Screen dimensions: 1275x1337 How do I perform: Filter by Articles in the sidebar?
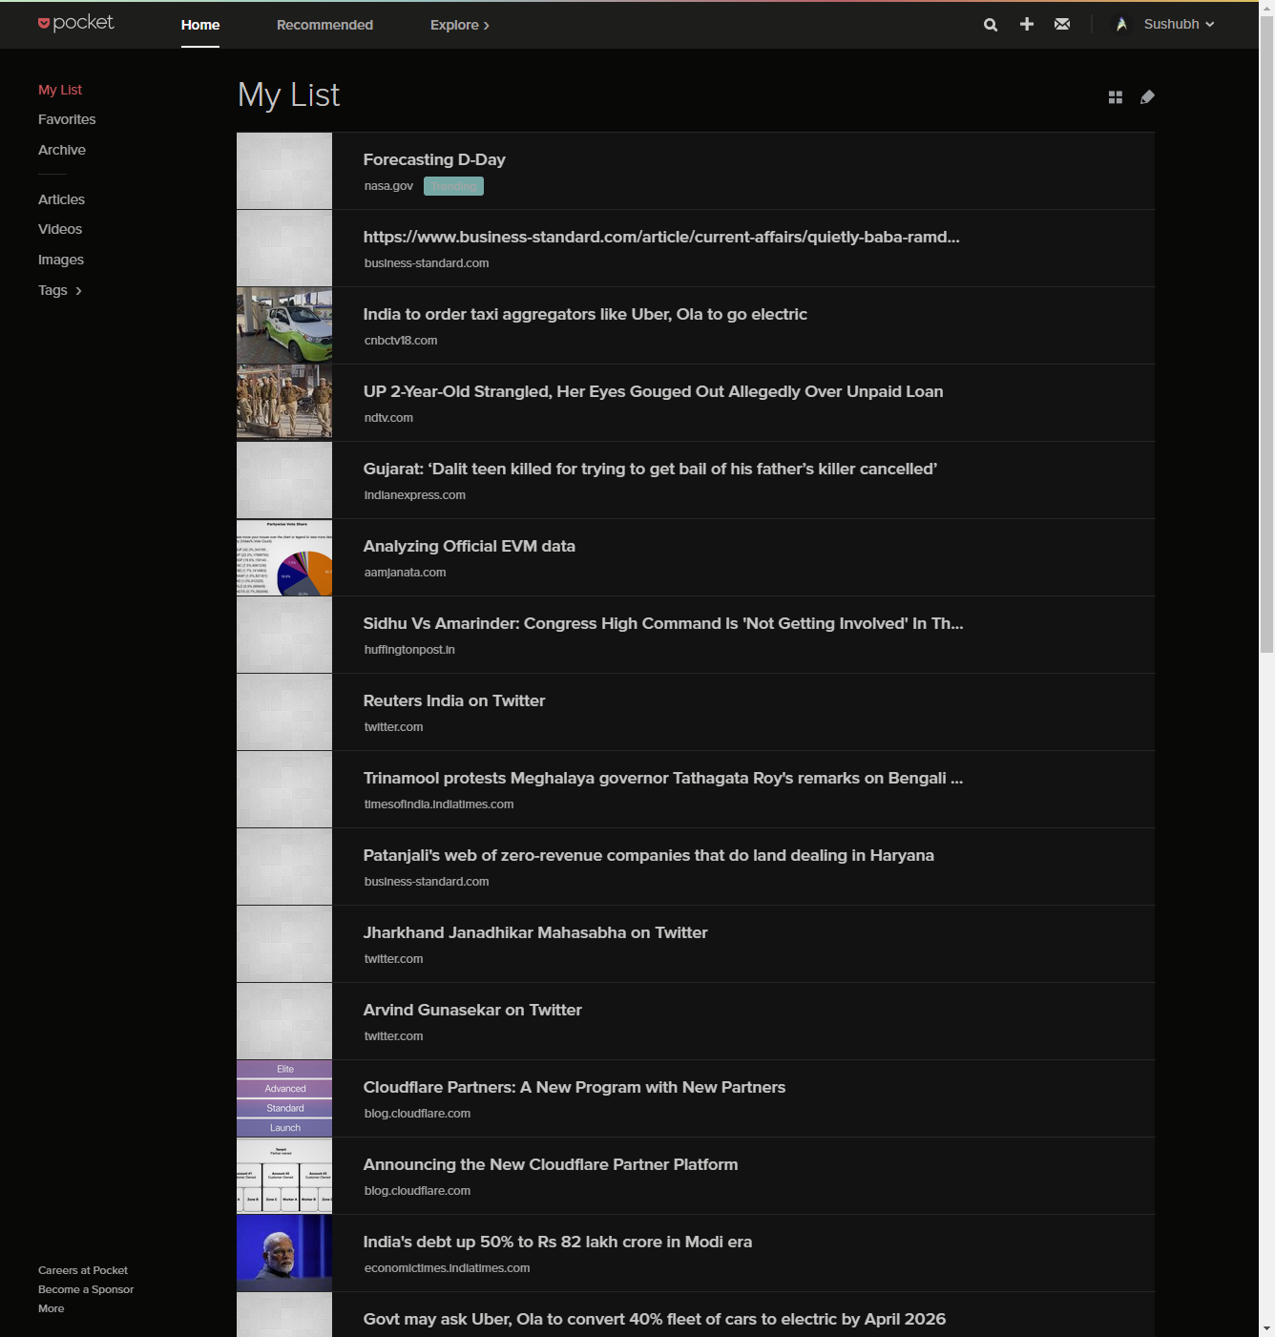[x=61, y=199]
